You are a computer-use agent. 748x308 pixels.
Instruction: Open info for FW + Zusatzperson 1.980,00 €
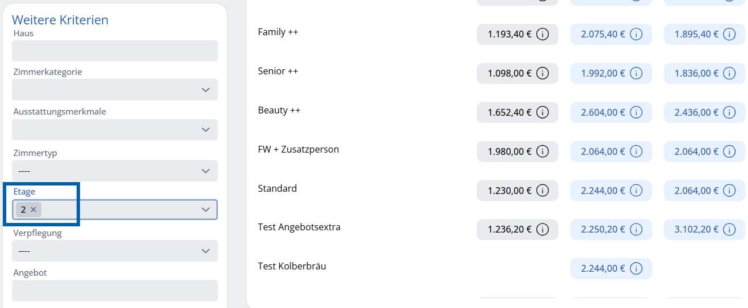pyautogui.click(x=543, y=151)
